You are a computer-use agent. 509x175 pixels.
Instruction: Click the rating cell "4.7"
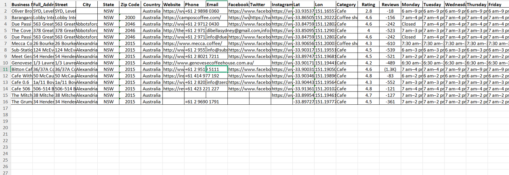click(x=368, y=95)
